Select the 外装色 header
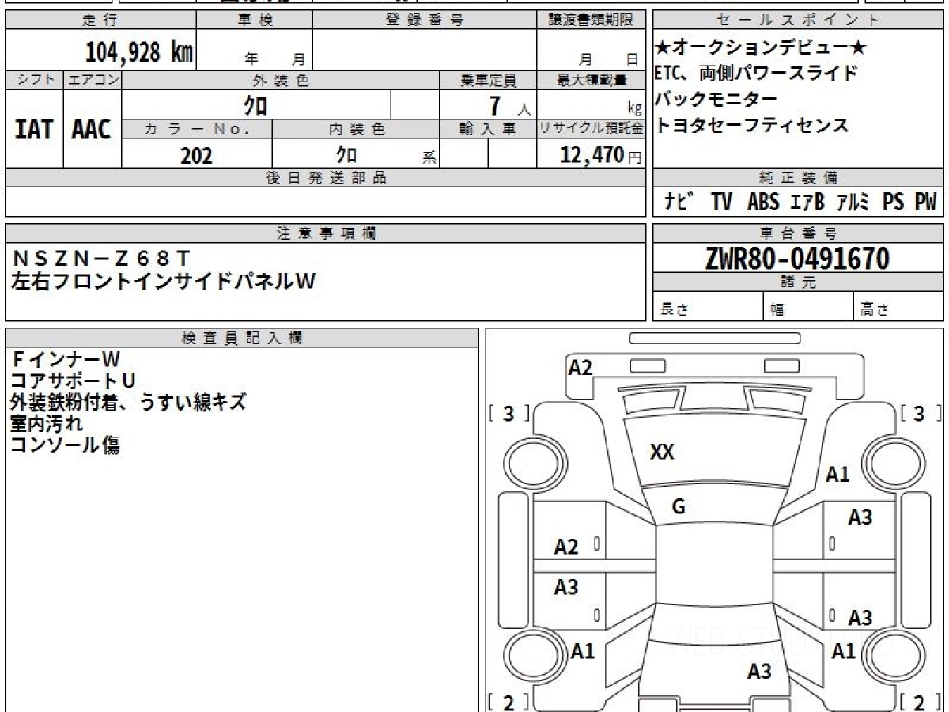 pyautogui.click(x=281, y=80)
